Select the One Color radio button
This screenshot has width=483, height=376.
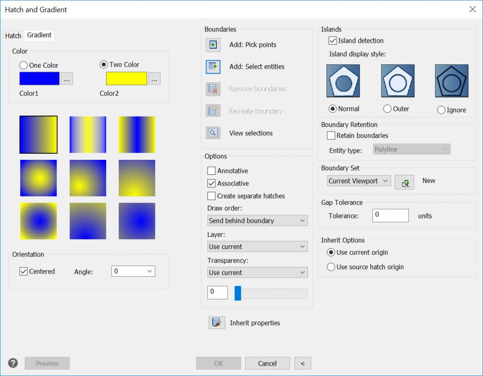(23, 65)
